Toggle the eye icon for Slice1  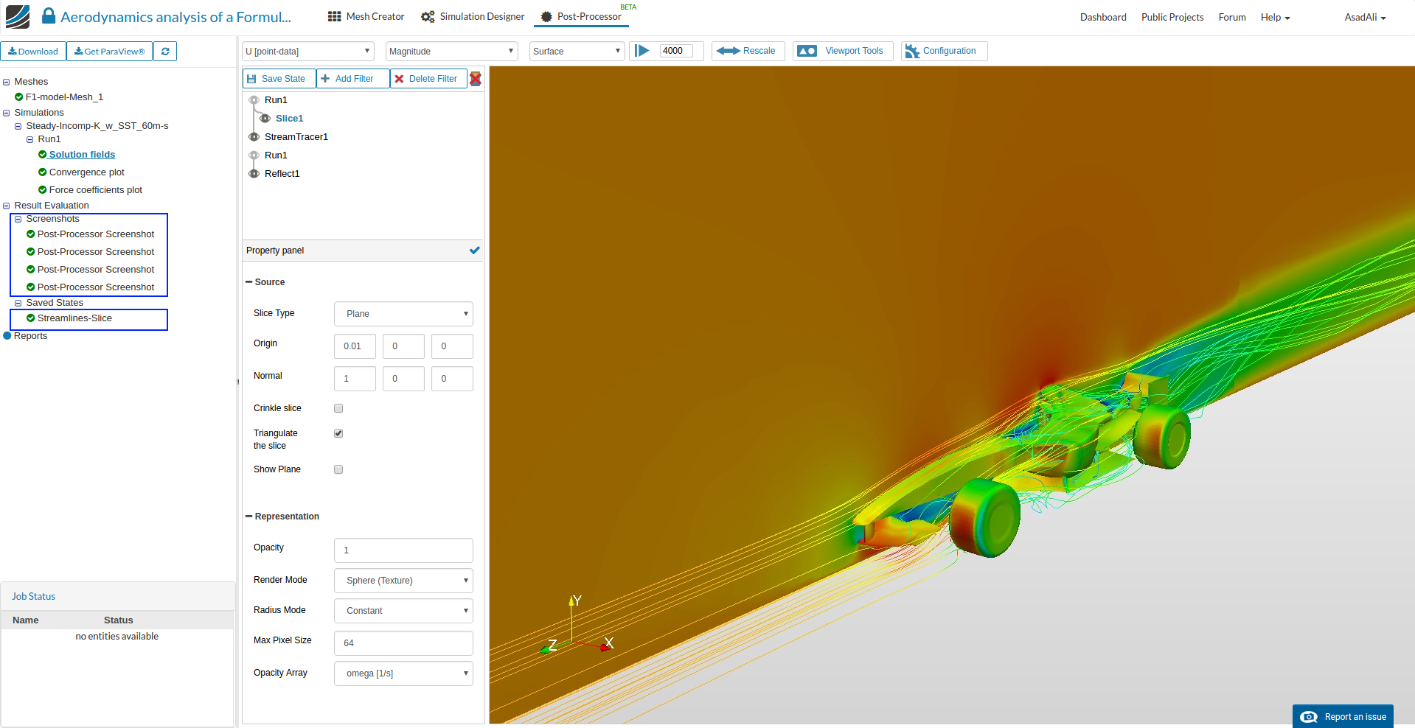[x=265, y=119]
